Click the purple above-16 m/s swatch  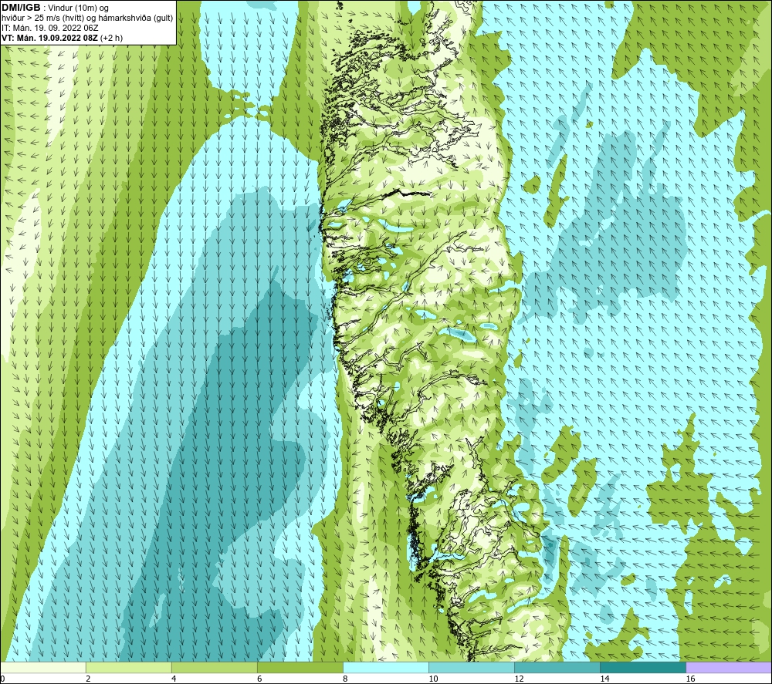click(x=729, y=668)
